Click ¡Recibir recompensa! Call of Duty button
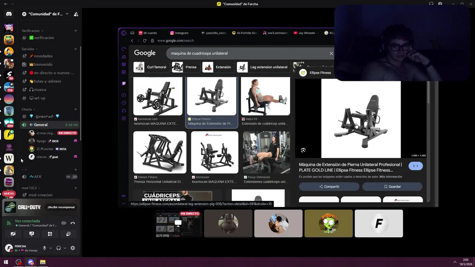 coord(61,207)
